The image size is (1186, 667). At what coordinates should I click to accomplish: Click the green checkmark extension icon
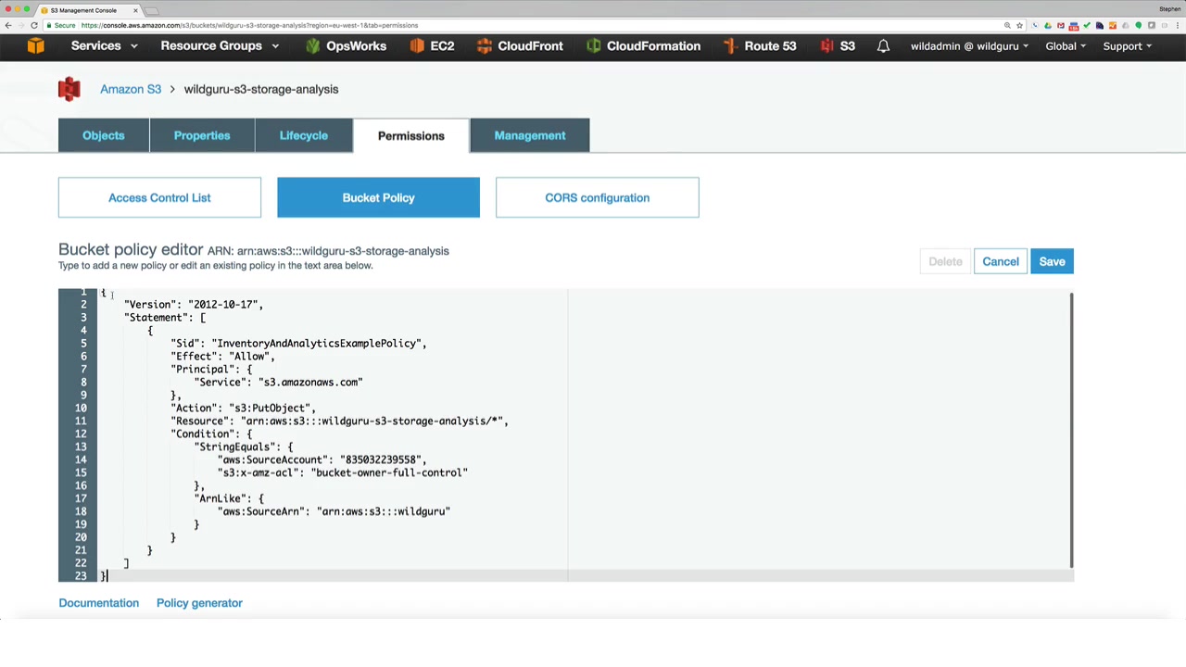(1087, 25)
